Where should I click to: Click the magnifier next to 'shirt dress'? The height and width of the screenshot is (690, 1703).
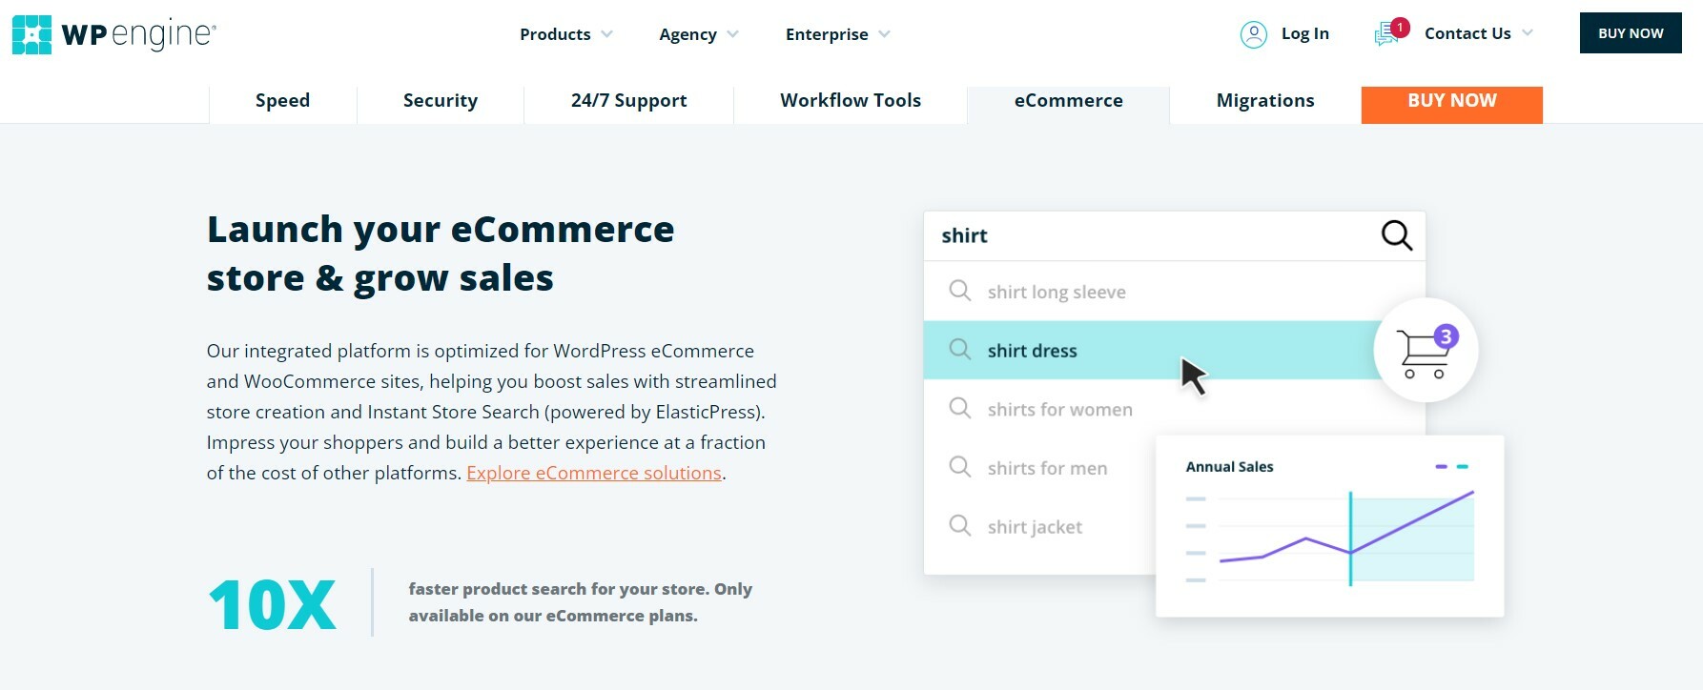[x=959, y=350]
